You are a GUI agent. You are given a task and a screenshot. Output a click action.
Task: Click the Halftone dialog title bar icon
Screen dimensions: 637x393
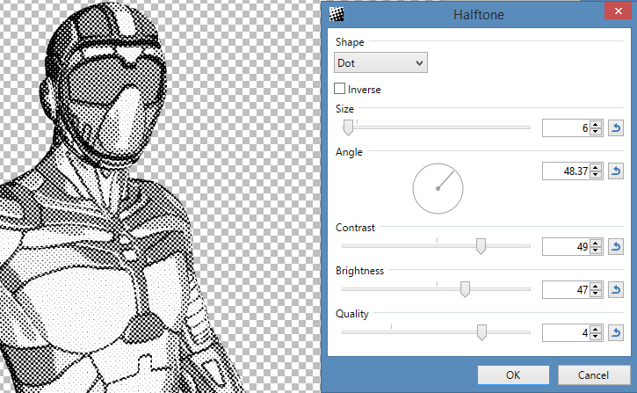[336, 13]
